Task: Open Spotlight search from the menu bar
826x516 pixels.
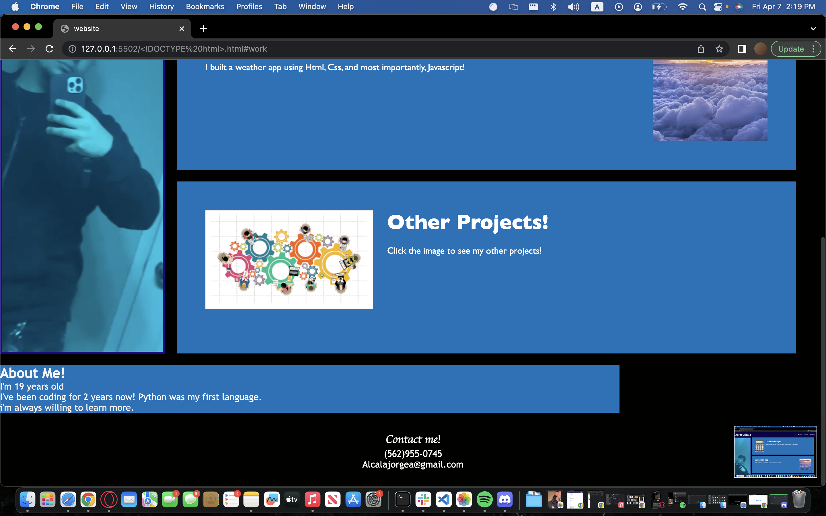Action: tap(702, 7)
